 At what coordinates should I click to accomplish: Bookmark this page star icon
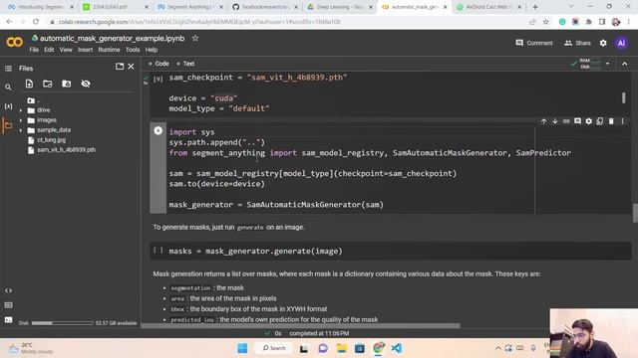[545, 22]
